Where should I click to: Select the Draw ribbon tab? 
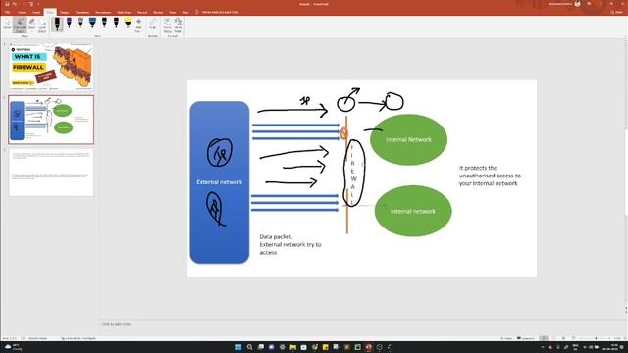pos(50,13)
